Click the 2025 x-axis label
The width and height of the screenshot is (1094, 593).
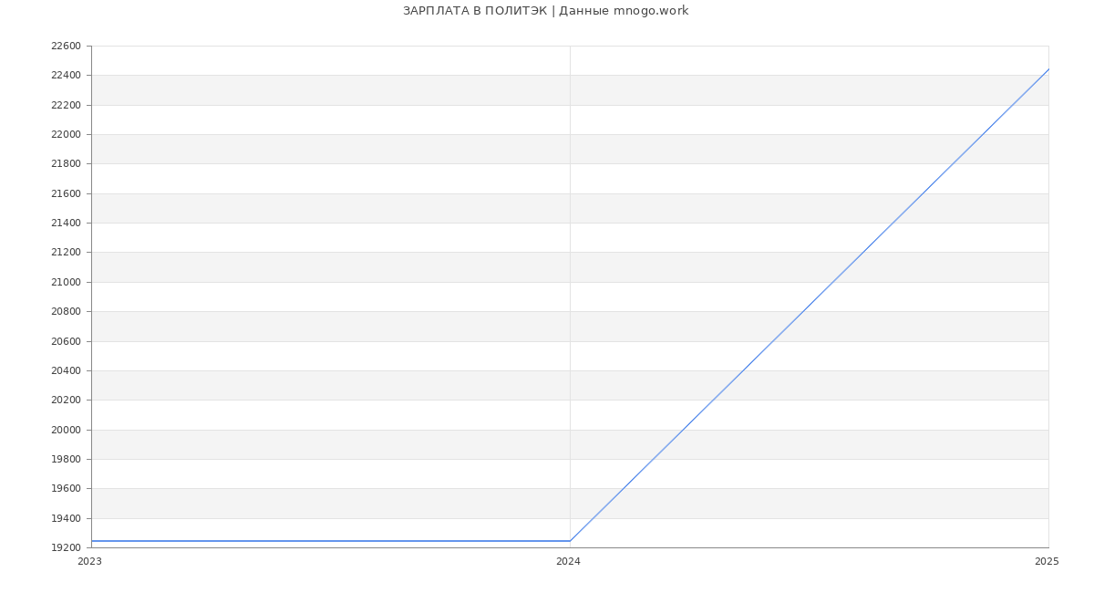pyautogui.click(x=1047, y=562)
